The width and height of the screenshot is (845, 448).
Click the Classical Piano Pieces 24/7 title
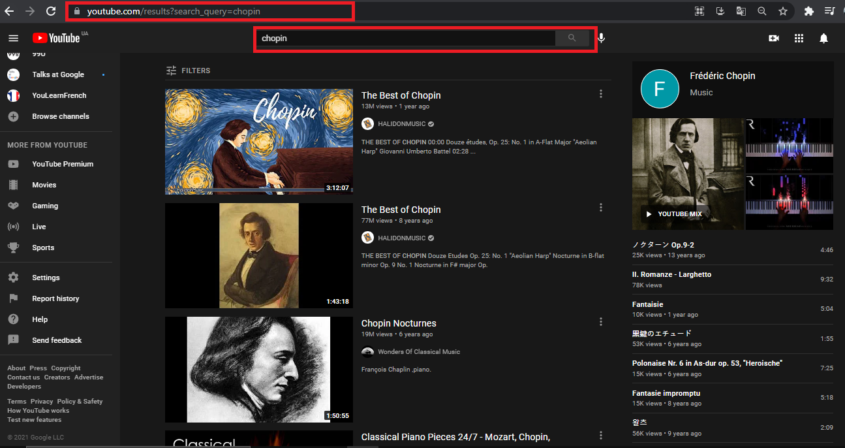[455, 437]
